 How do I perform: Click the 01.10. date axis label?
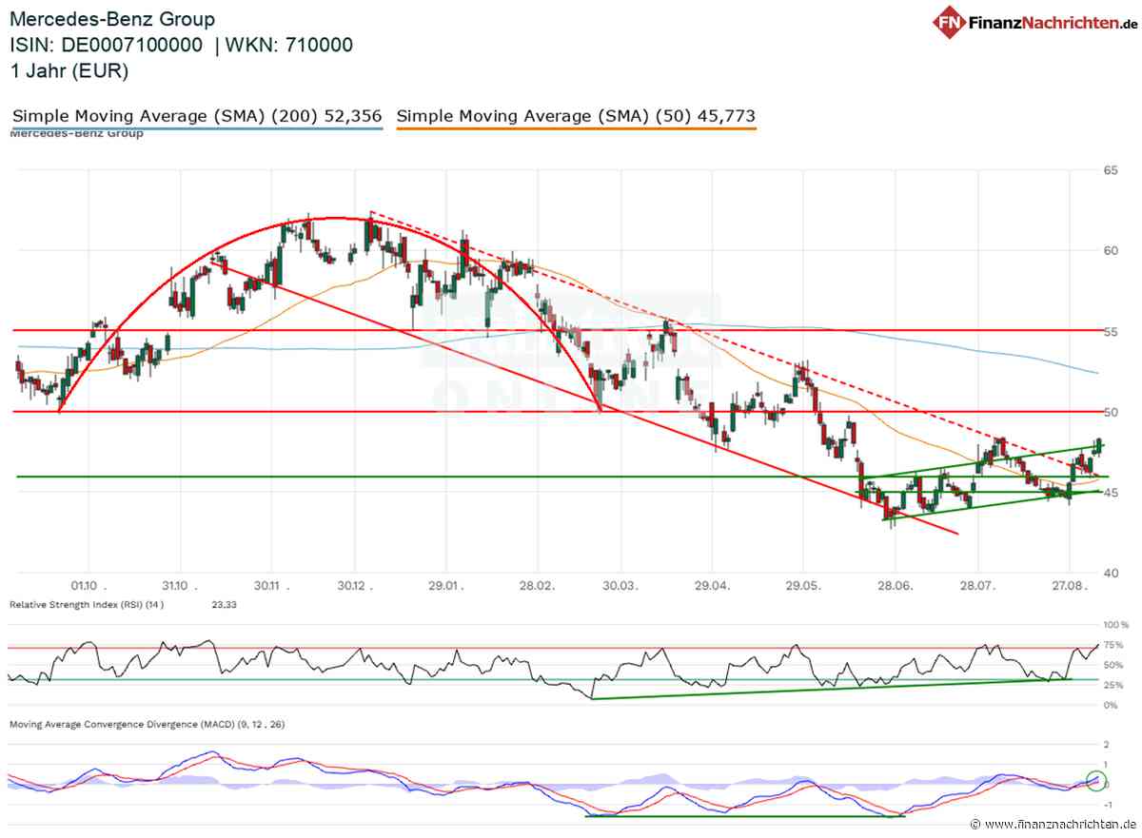(x=87, y=586)
